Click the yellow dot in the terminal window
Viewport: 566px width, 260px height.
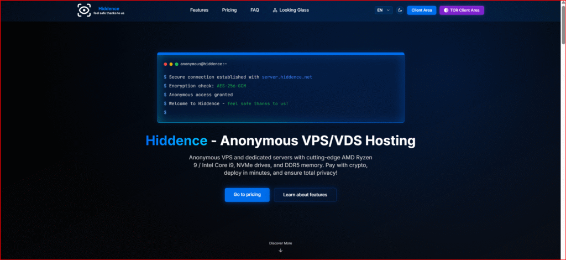coord(171,64)
